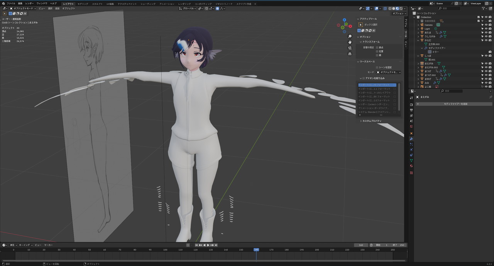Expand the Camera item in outliner

click(418, 25)
